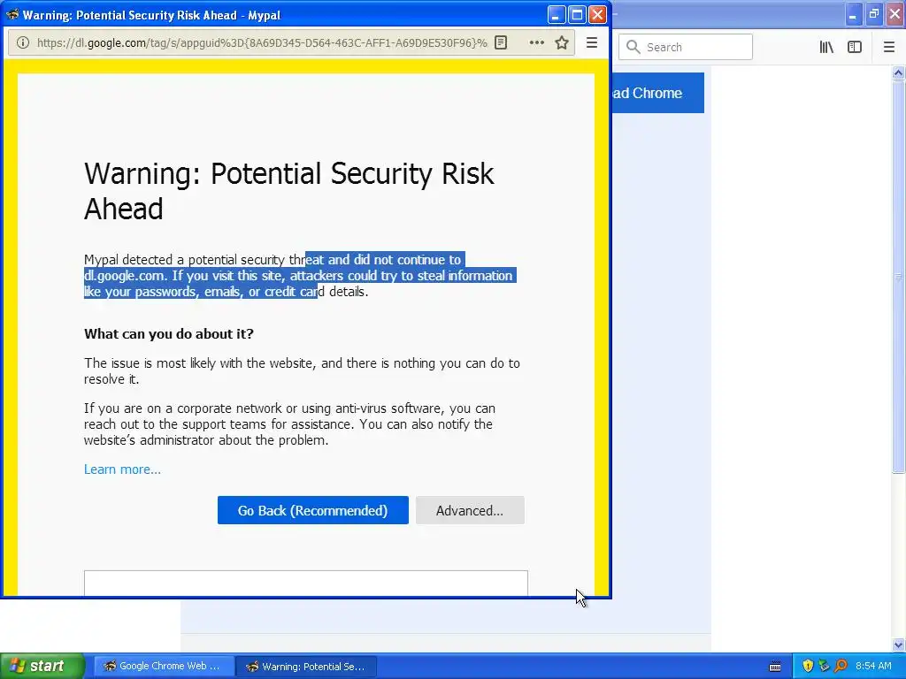Open the Windows start button
The height and width of the screenshot is (679, 906).
tap(42, 666)
